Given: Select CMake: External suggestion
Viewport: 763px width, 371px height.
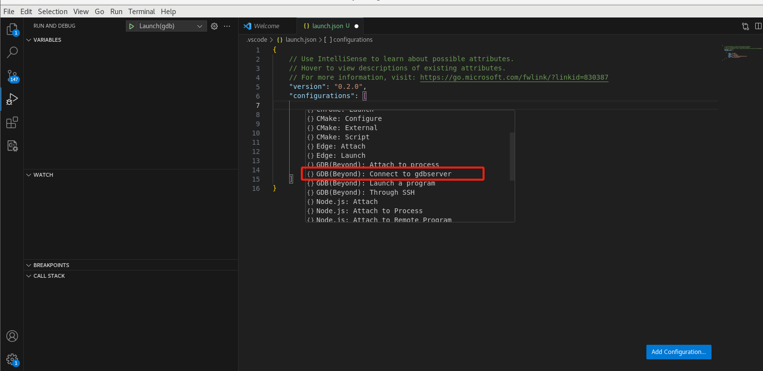Looking at the screenshot, I should coord(409,128).
